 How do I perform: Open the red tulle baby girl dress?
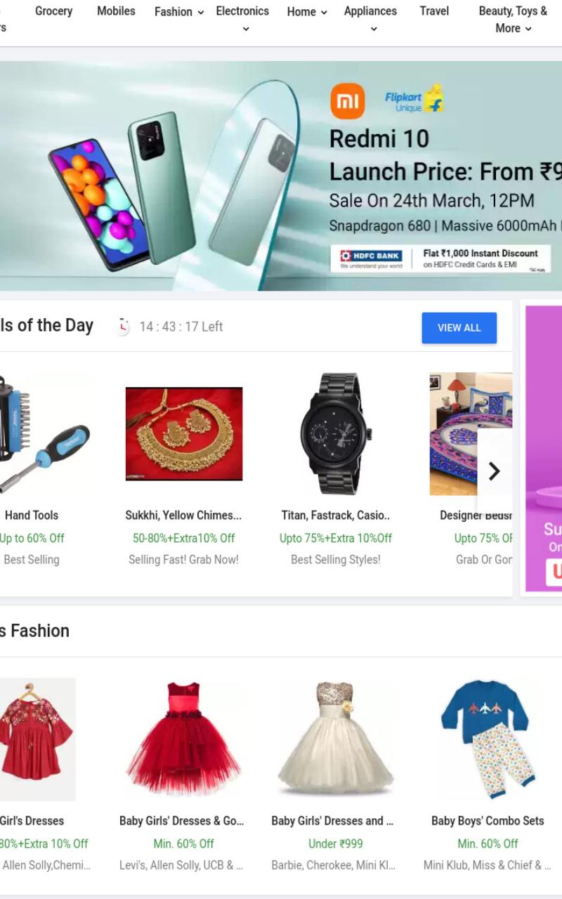[184, 737]
